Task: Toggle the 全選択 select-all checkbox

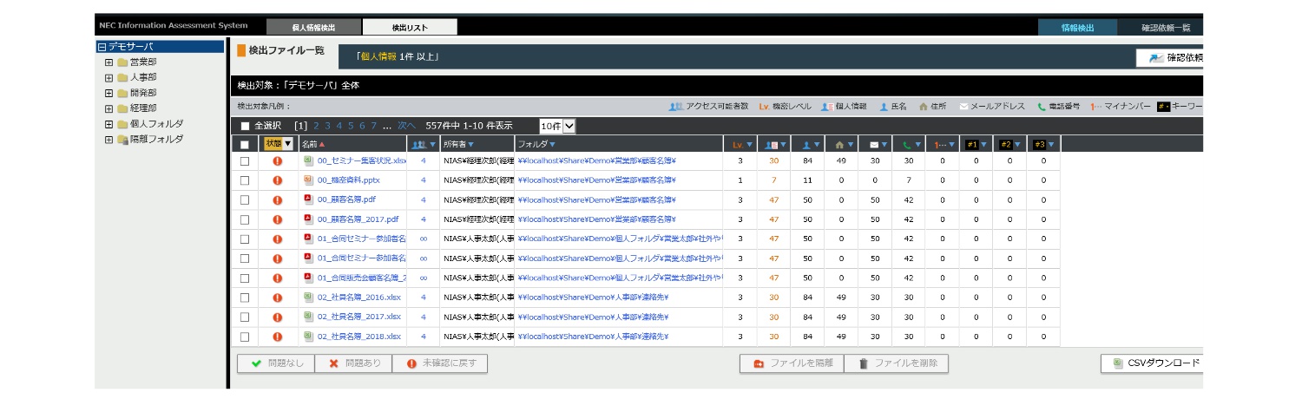Action: pos(245,126)
